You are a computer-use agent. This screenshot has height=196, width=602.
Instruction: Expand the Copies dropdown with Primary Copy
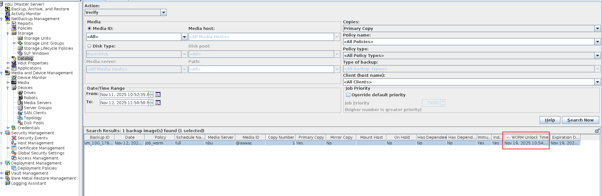[x=597, y=29]
